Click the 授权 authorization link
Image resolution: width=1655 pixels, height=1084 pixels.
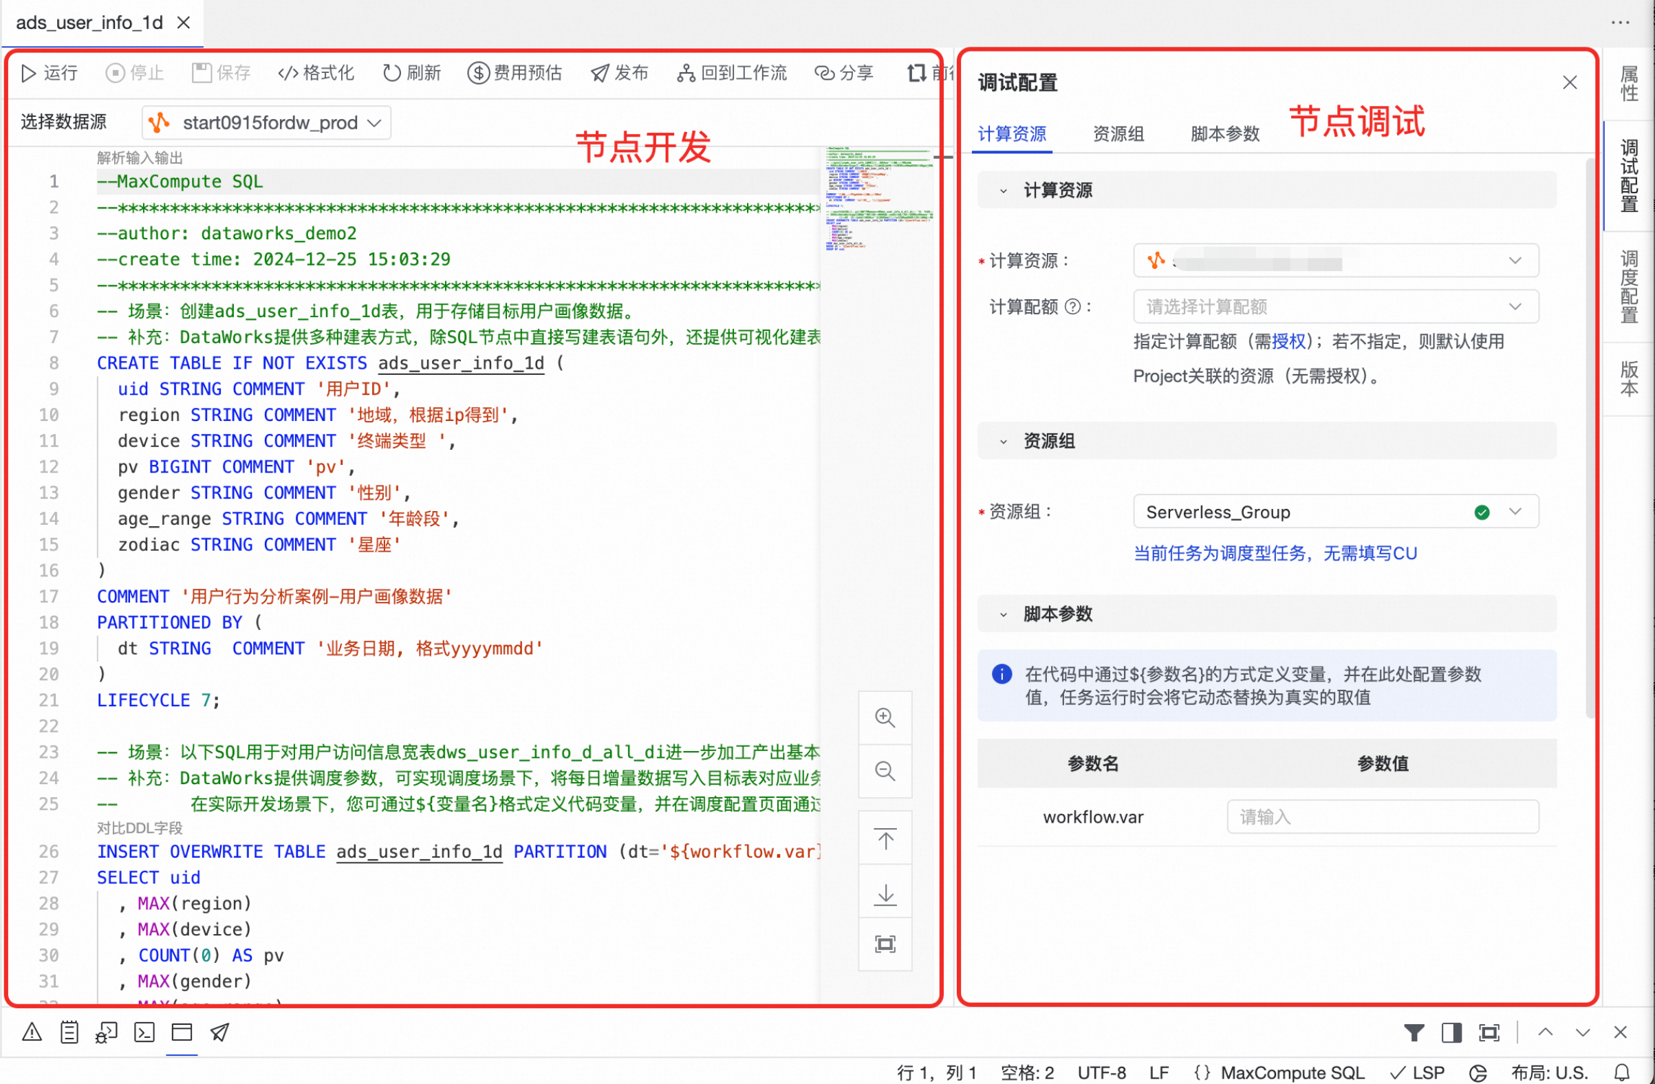click(1288, 341)
